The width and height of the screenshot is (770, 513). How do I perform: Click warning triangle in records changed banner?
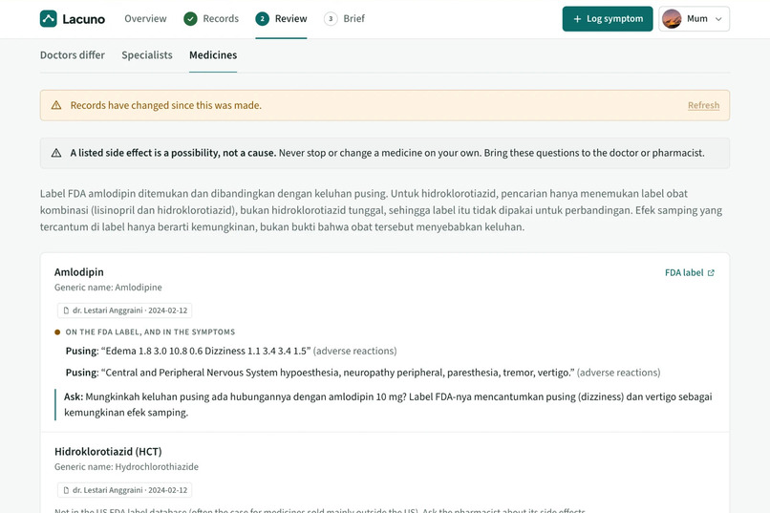point(56,105)
